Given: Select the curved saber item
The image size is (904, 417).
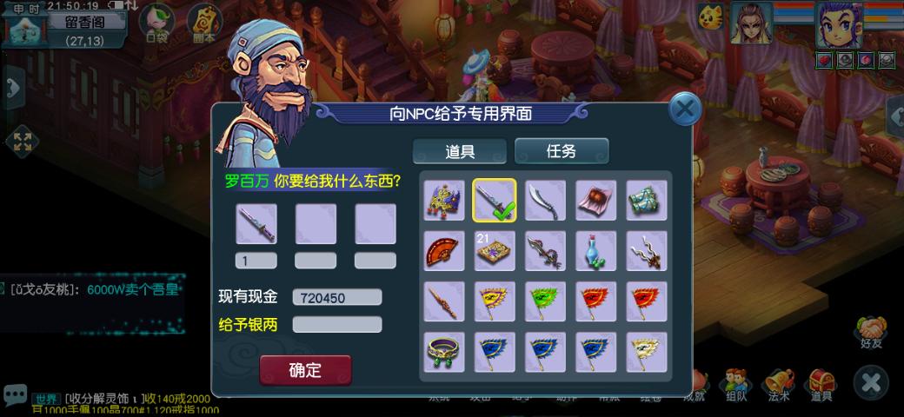Looking at the screenshot, I should (x=545, y=200).
